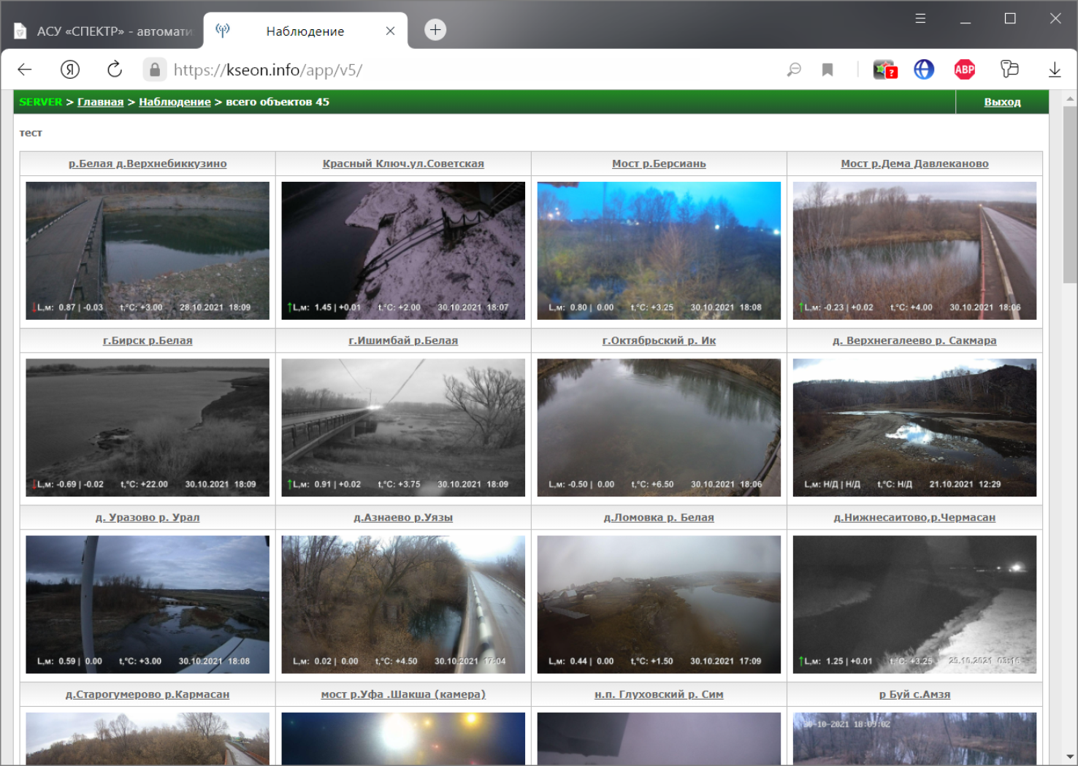
Task: Go back with the browser back arrow
Action: pyautogui.click(x=25, y=69)
